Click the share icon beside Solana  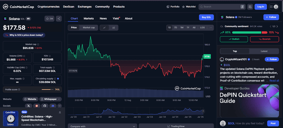tap(59, 19)
